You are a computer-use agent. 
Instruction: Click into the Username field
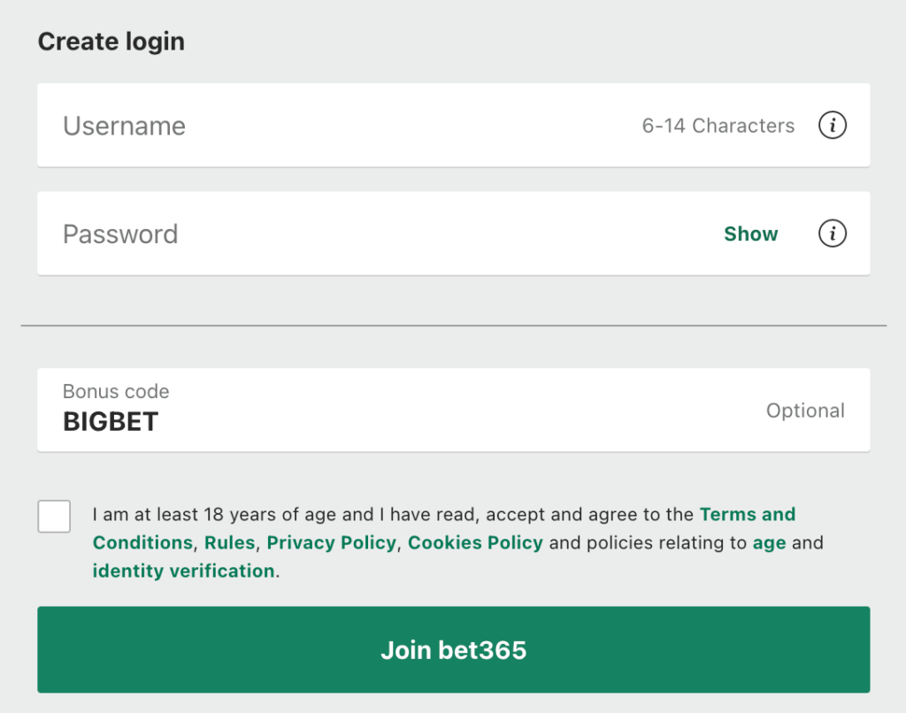click(x=265, y=126)
